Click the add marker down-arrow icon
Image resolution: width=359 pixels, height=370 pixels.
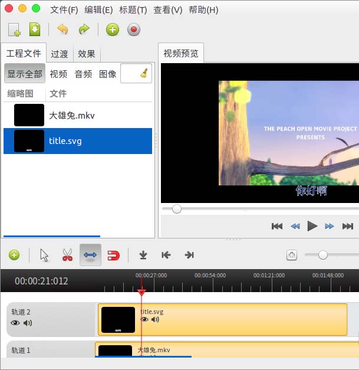[143, 255]
